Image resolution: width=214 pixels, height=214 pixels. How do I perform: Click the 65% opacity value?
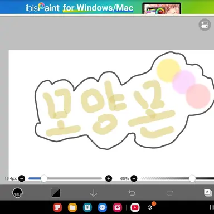(124, 178)
